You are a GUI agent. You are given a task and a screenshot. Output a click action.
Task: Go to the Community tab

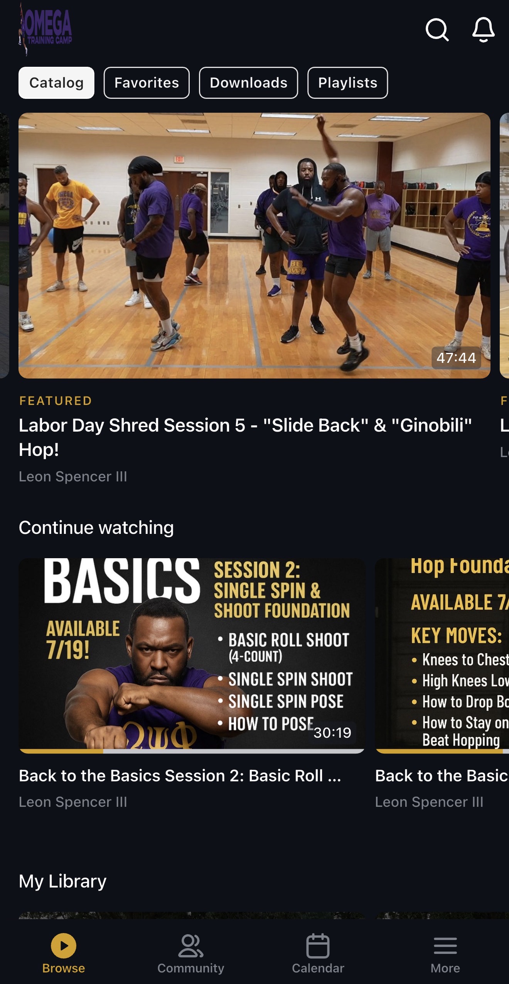pyautogui.click(x=190, y=954)
